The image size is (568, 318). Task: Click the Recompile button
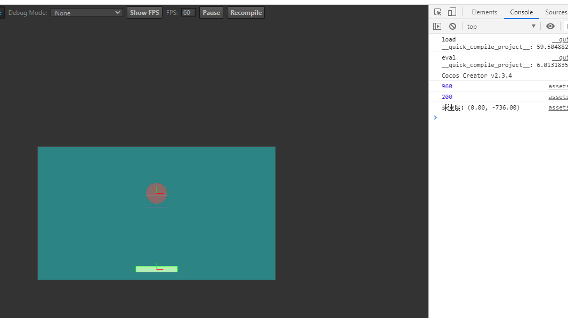coord(246,13)
